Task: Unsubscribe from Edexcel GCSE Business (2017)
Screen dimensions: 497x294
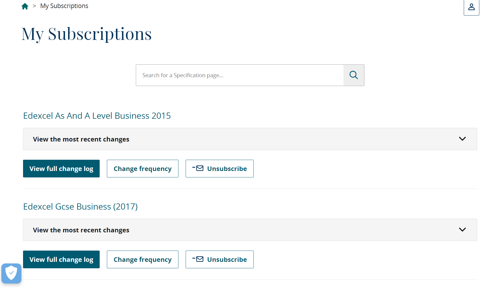Action: [227, 259]
